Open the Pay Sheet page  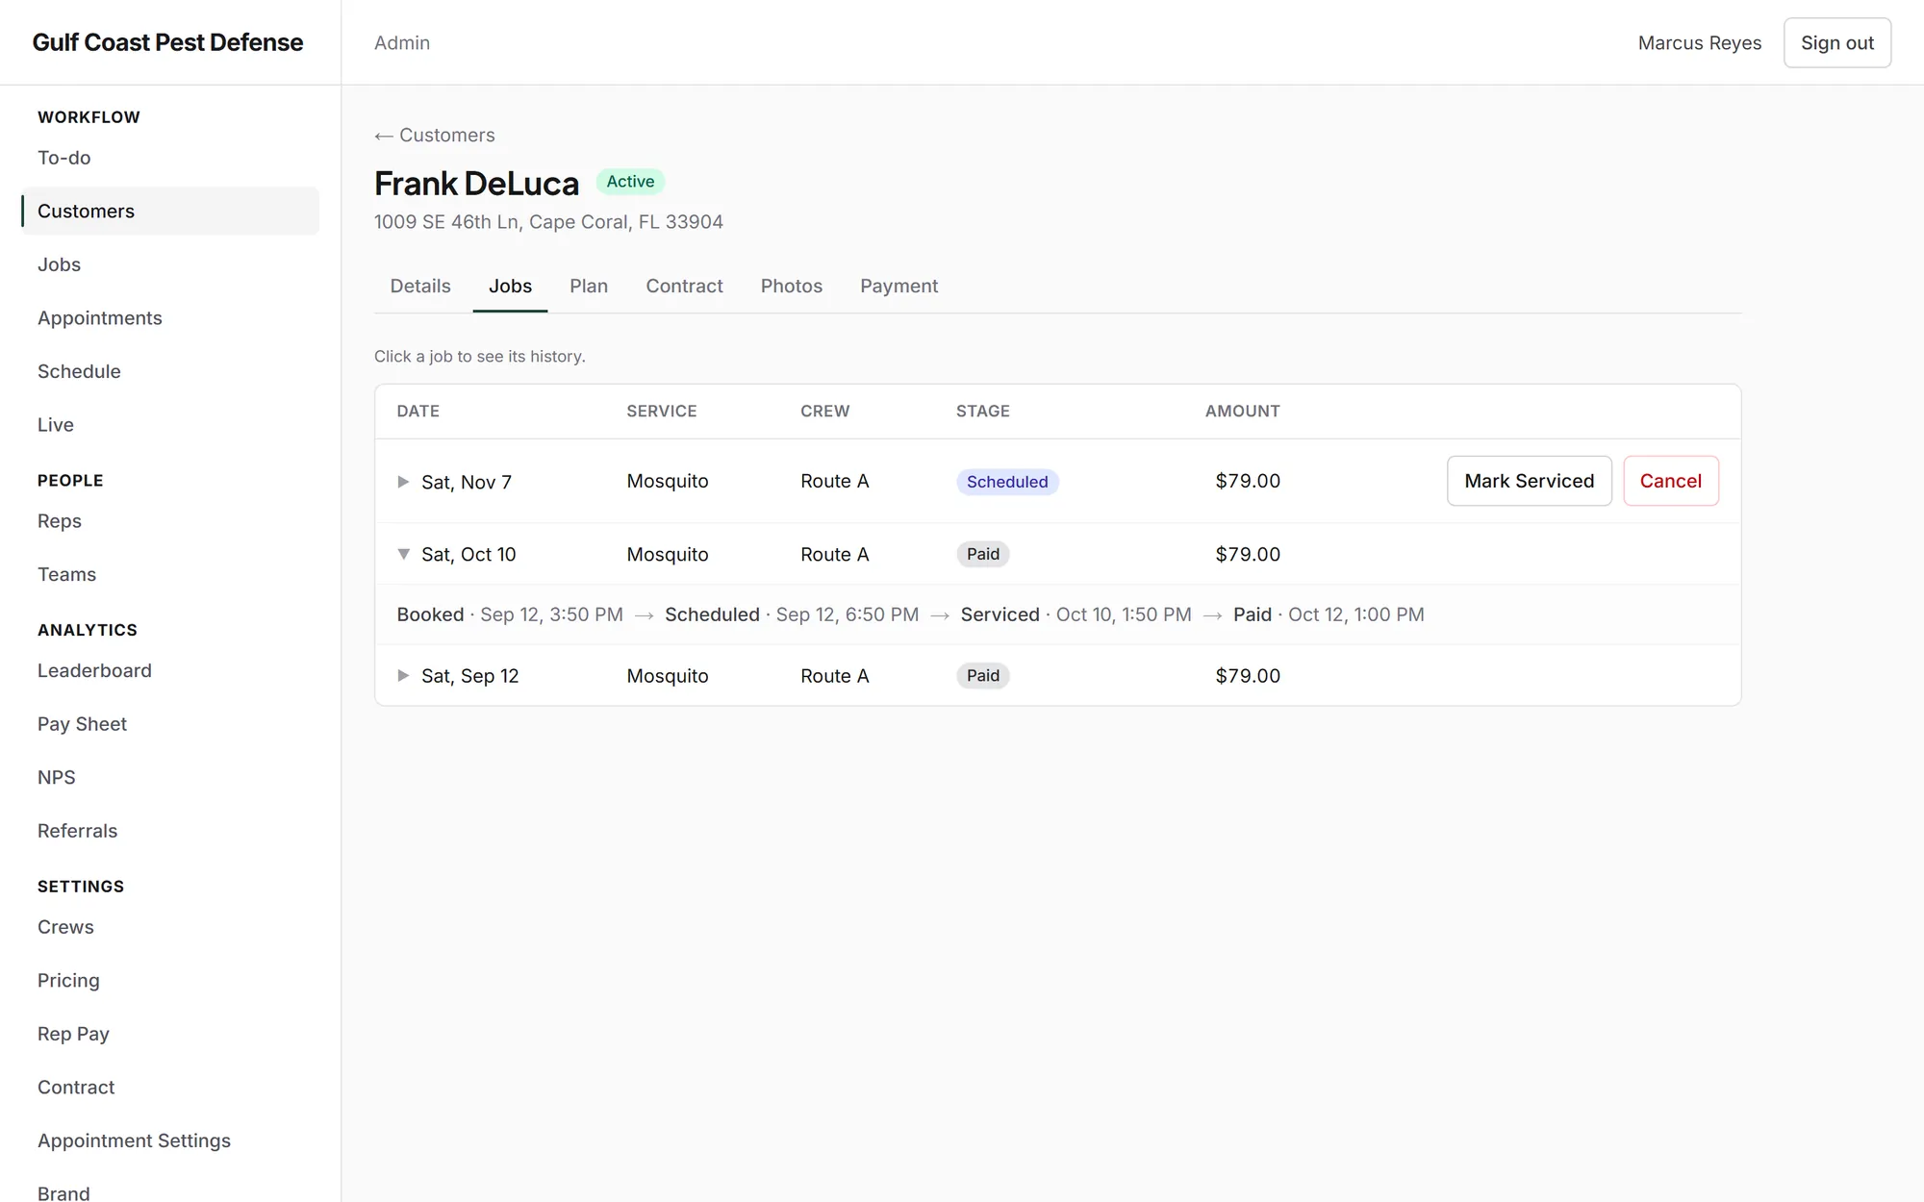170,724
